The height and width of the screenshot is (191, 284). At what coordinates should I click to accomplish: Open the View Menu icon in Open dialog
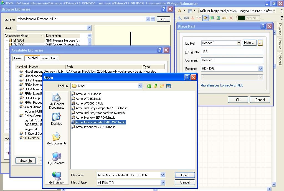pos(169,86)
